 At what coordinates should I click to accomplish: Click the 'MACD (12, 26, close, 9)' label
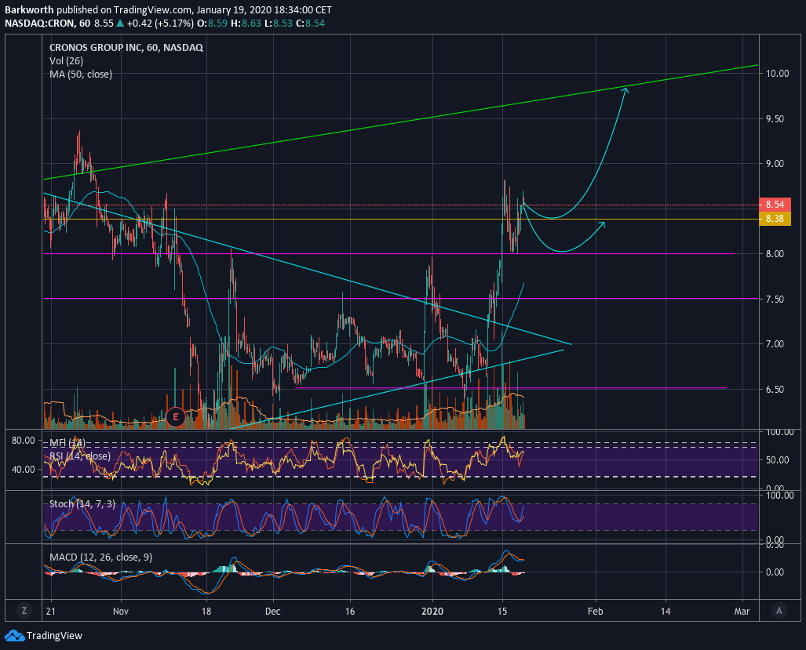tap(100, 557)
